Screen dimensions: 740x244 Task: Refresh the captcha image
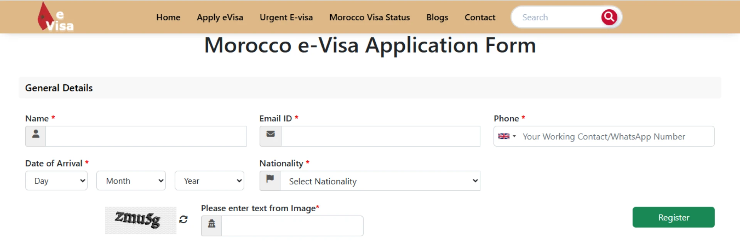pyautogui.click(x=184, y=219)
